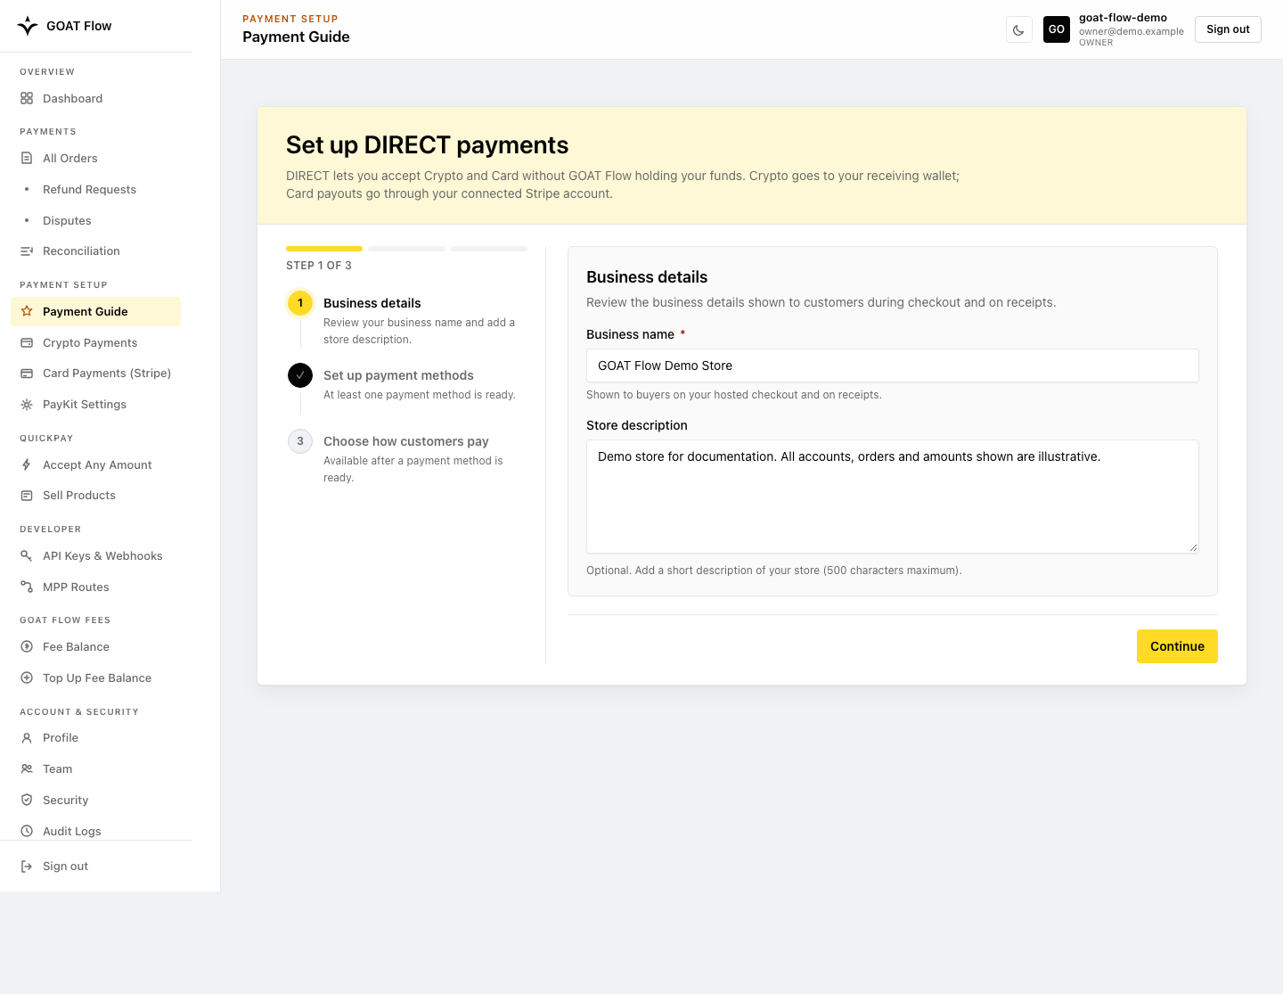1283x994 pixels.
Task: Click the GOAT Flow logo icon
Action: click(28, 26)
